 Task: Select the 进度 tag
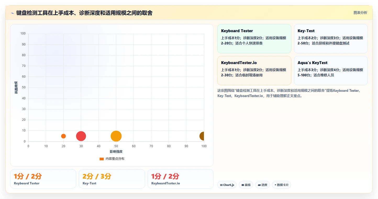(263, 185)
